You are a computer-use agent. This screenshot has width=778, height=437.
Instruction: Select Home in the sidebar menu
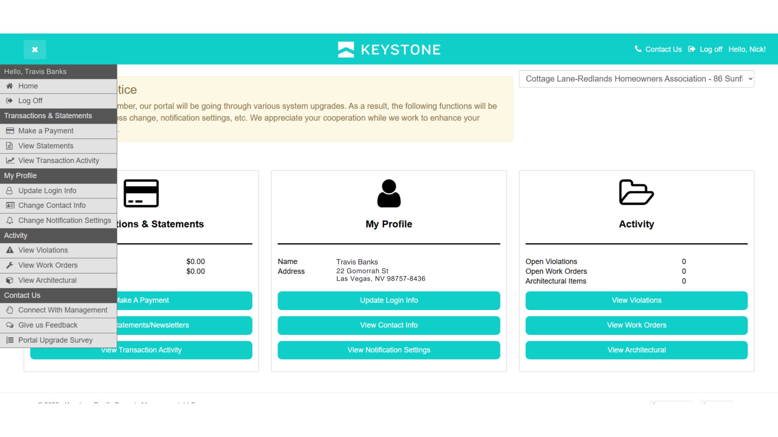coord(58,86)
